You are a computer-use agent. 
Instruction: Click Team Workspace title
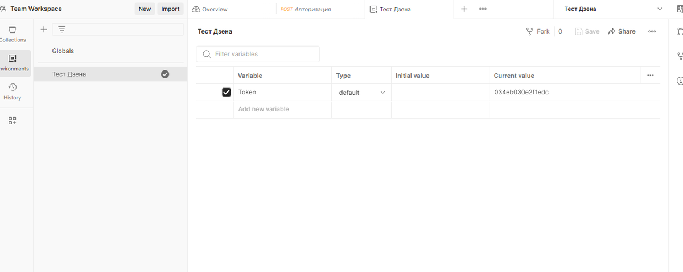point(36,9)
